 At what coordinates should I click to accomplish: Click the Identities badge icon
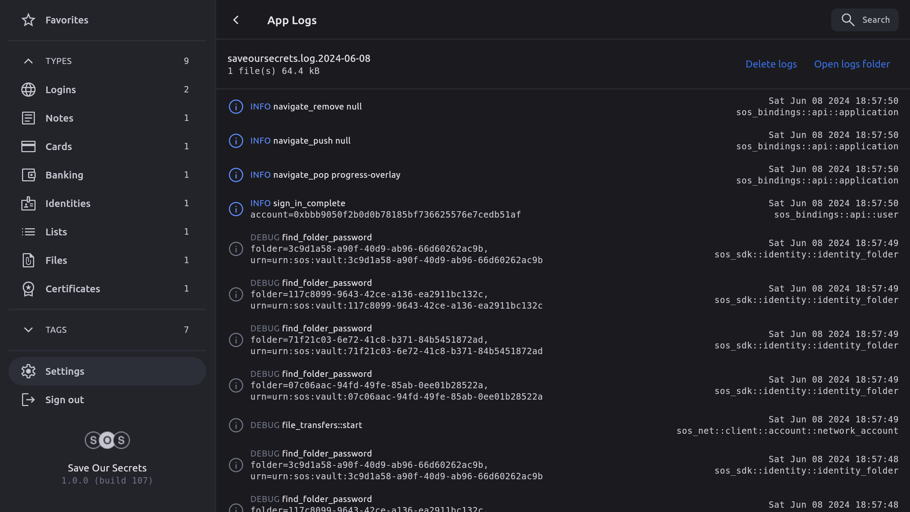[x=28, y=203]
